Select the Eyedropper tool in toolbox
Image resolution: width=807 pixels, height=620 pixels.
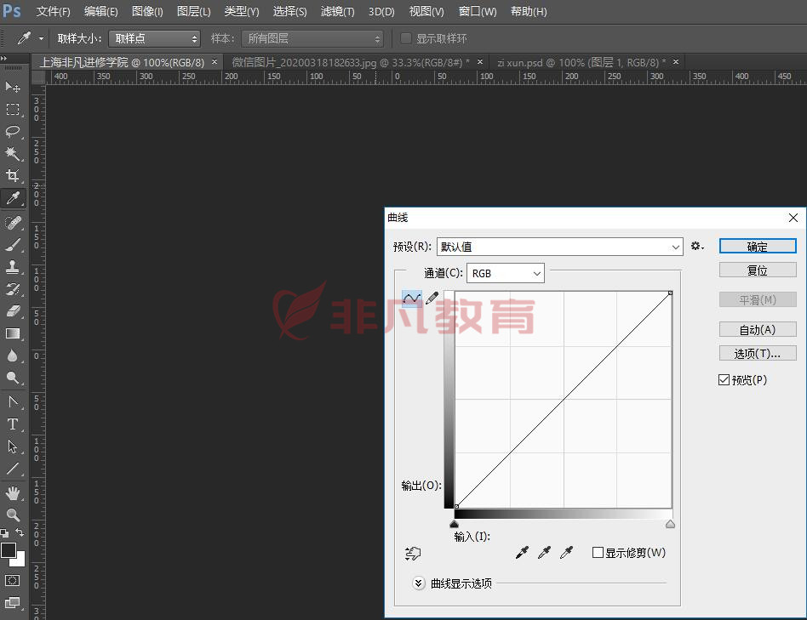coord(13,198)
